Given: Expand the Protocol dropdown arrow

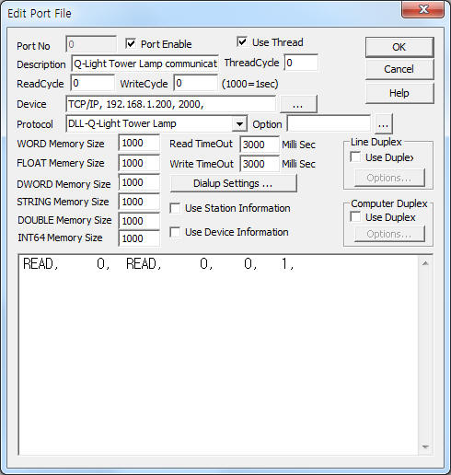Looking at the screenshot, I should point(239,124).
